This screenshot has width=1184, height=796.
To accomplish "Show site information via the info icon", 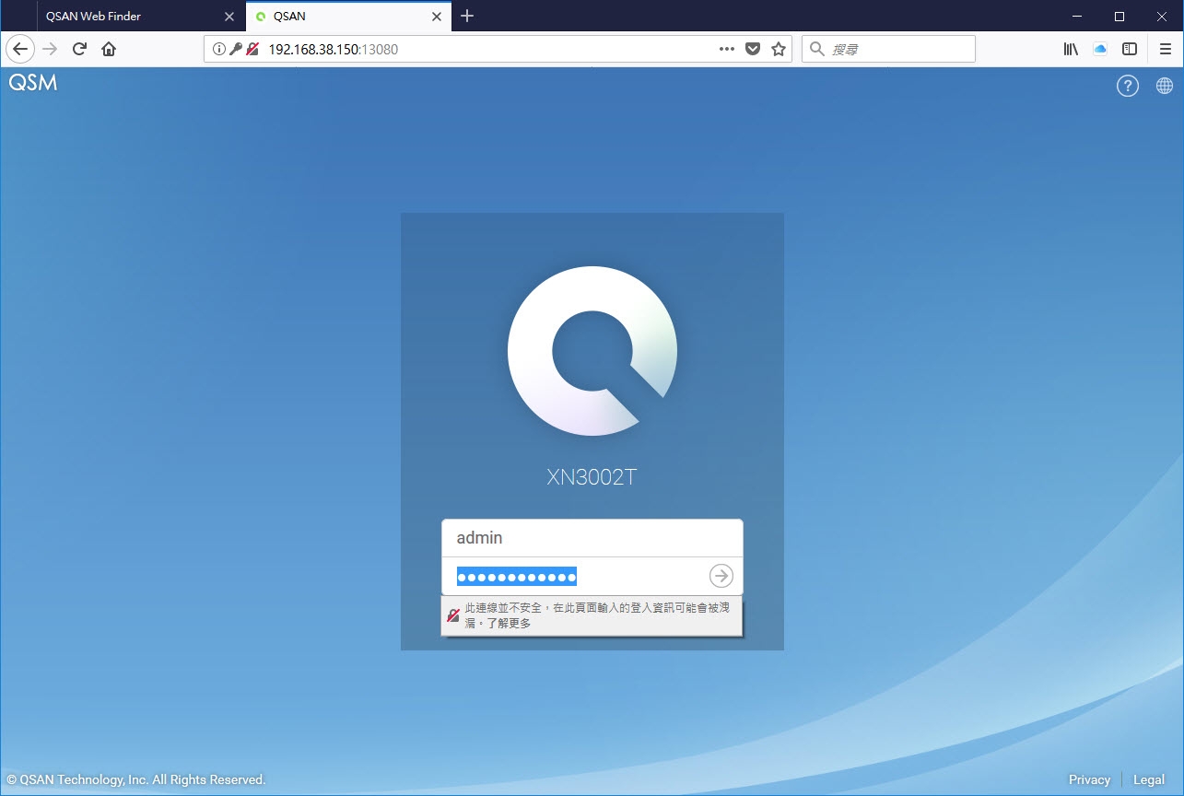I will [x=218, y=49].
